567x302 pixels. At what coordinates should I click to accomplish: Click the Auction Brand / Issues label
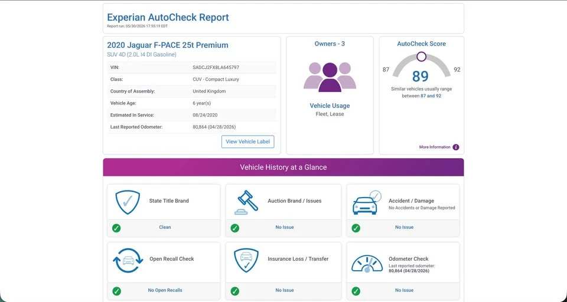(294, 201)
